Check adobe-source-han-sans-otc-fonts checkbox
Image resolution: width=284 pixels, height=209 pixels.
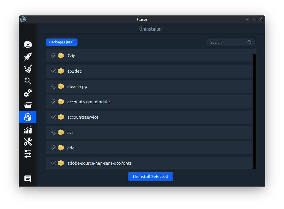coord(54,163)
